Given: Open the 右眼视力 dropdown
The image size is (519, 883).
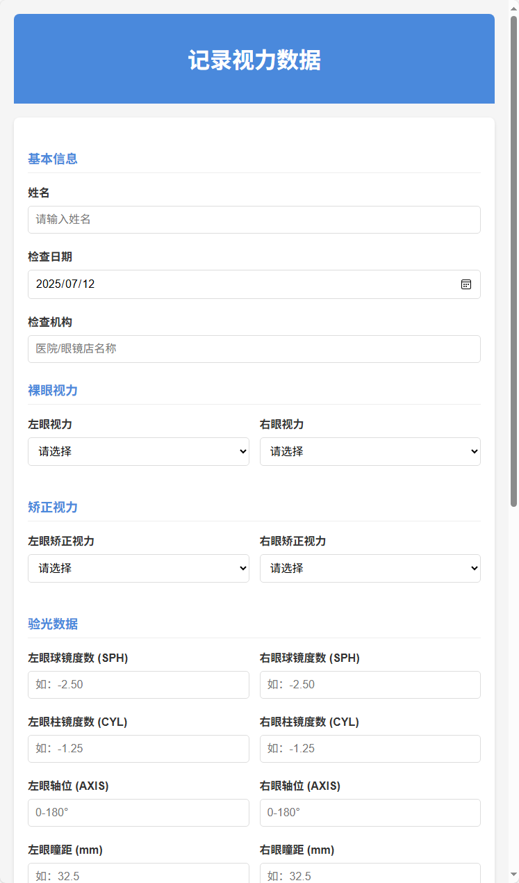Looking at the screenshot, I should pyautogui.click(x=369, y=451).
